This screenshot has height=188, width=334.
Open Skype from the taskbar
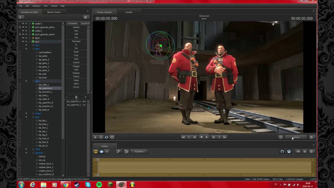88,185
